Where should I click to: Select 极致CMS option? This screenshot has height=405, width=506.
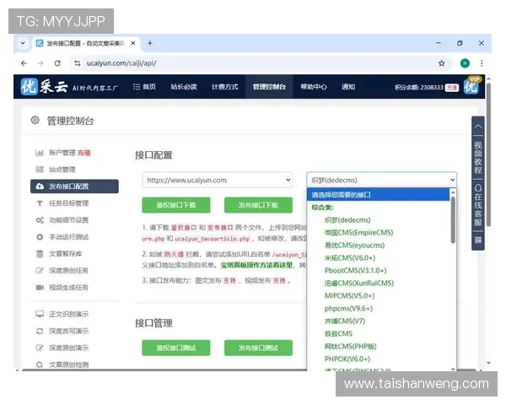(x=338, y=333)
